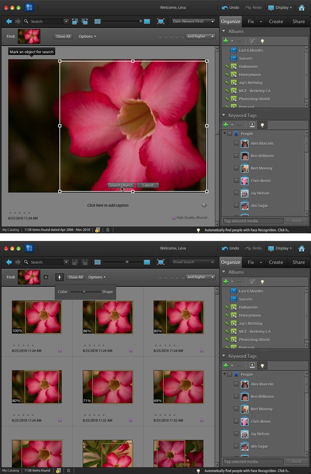Click Undo in the Mark an object window
The image size is (311, 474).
[x=230, y=8]
